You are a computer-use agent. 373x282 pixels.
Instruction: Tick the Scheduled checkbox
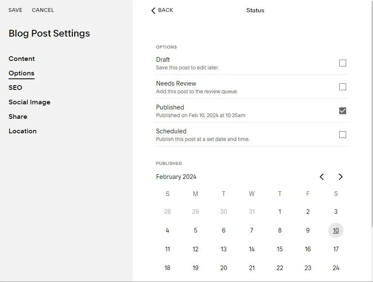pyautogui.click(x=342, y=135)
